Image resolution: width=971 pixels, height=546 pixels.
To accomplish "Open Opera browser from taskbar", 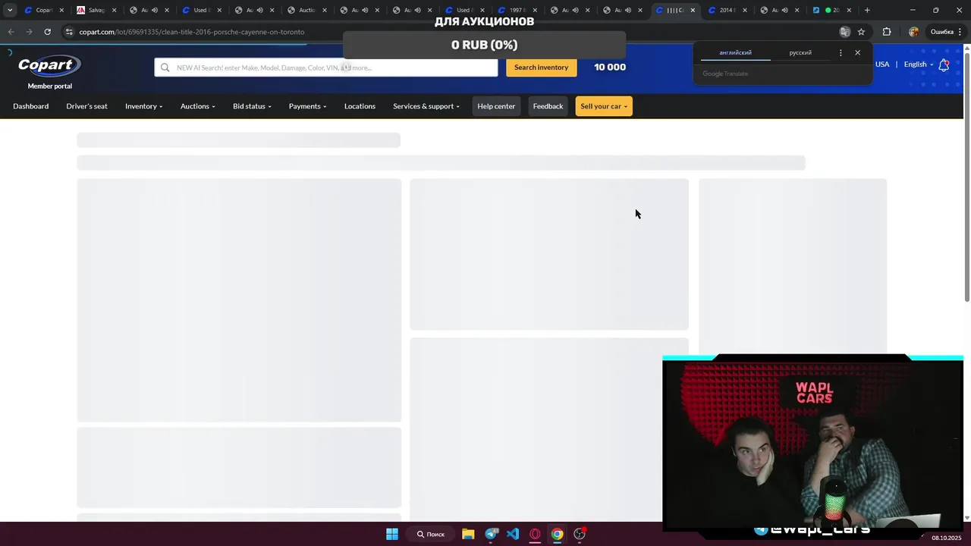I will click(x=535, y=534).
